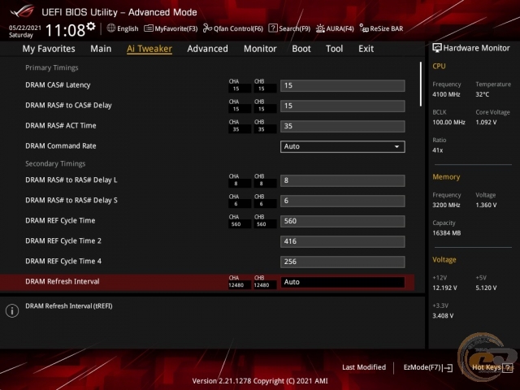This screenshot has height=390, width=520.
Task: Click CPU Temperature 32°C value
Action: pyautogui.click(x=482, y=94)
